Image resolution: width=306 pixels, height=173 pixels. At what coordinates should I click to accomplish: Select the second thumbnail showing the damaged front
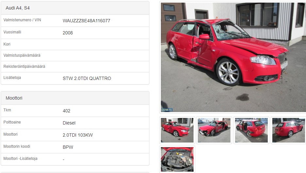click(214, 130)
